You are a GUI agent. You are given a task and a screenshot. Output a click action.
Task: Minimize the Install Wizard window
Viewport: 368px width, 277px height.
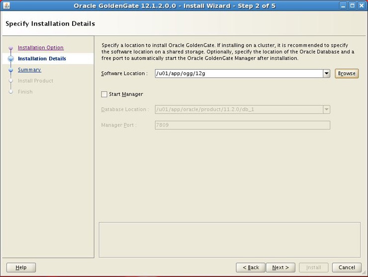[x=343, y=5]
